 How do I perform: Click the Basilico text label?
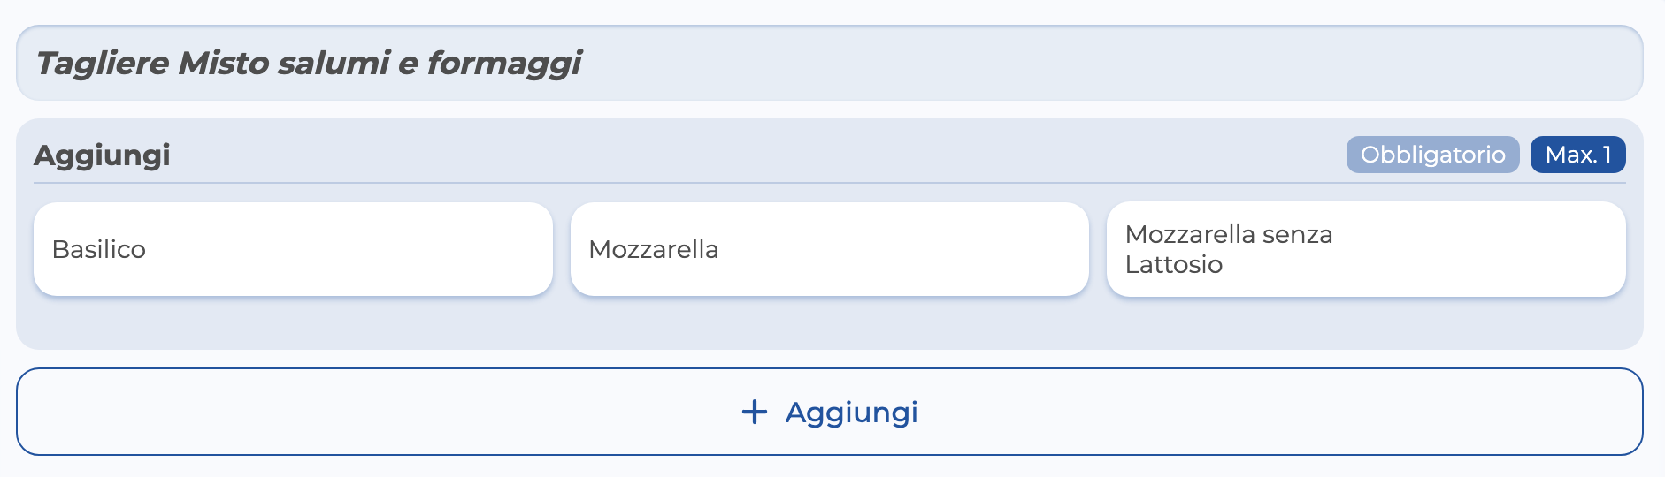pyautogui.click(x=99, y=249)
